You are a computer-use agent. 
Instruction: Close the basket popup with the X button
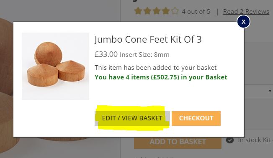point(243,22)
